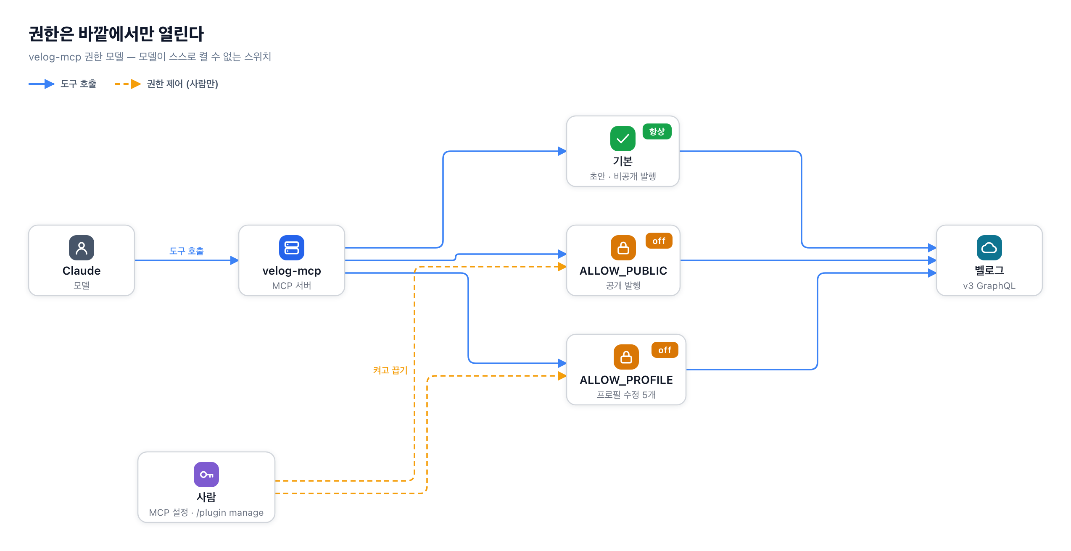The width and height of the screenshot is (1071, 551).
Task: Click the blue 도구 호출 legend arrow
Action: pos(42,84)
